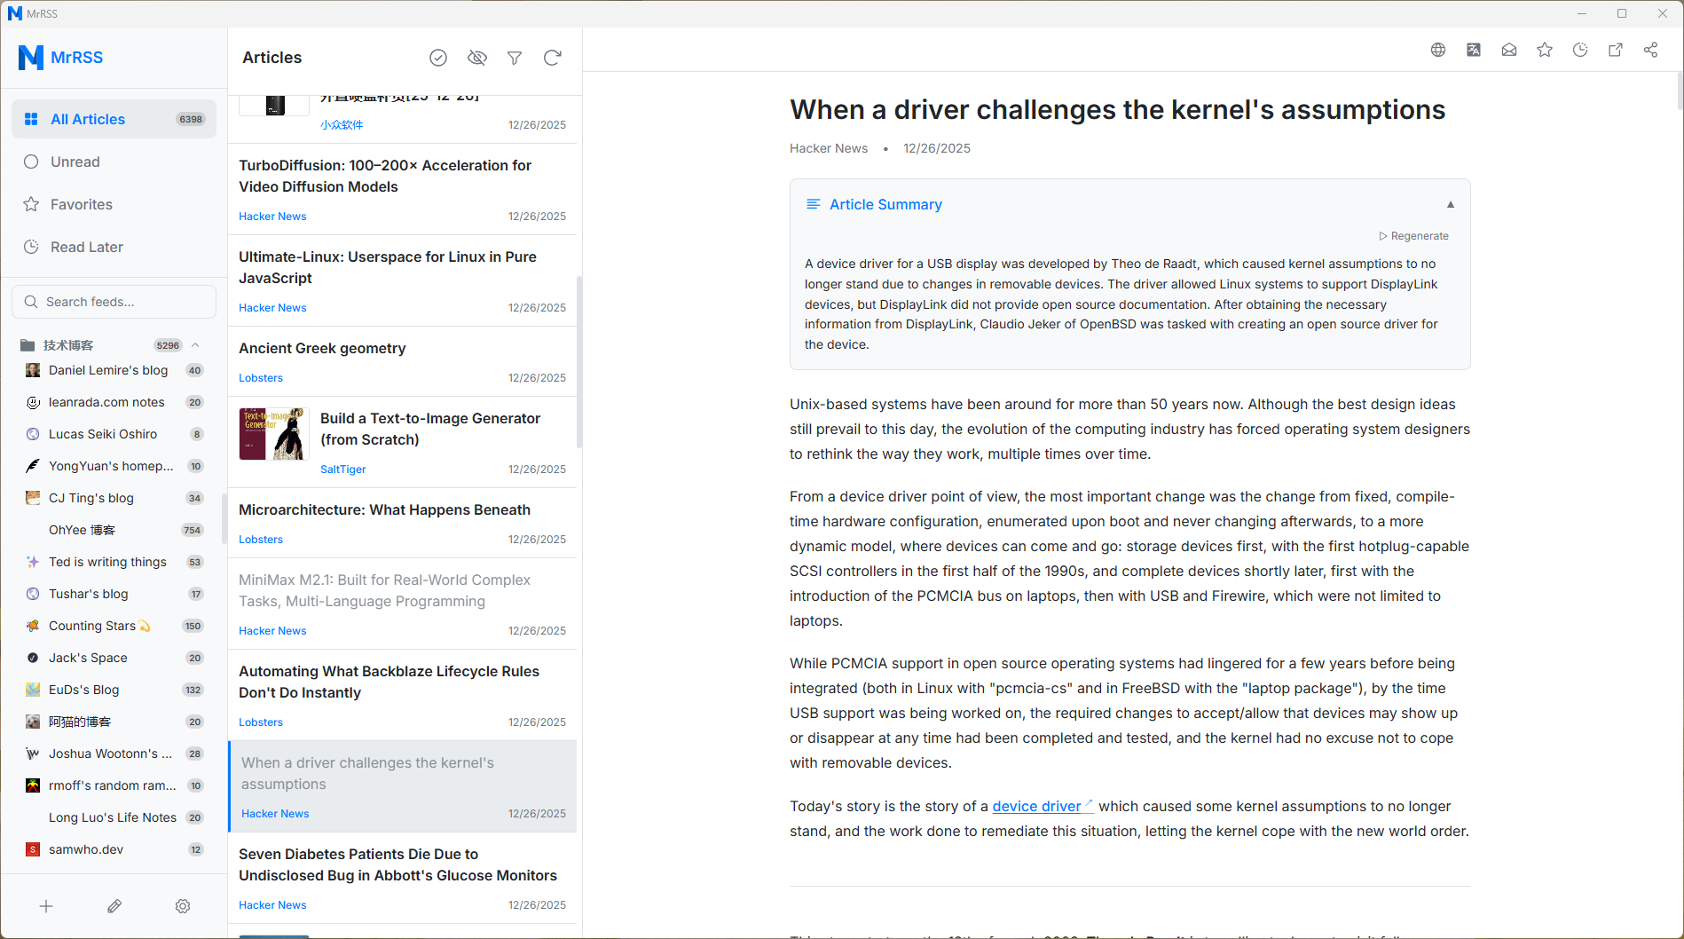
Task: Open article in browser globe icon
Action: pyautogui.click(x=1438, y=50)
